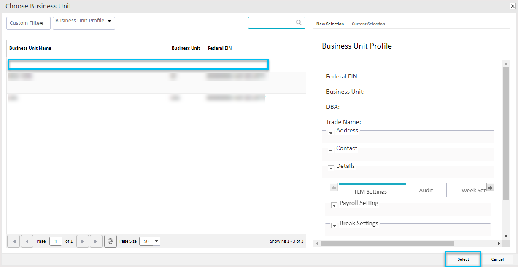Expand the Details section
Viewport: 518px width, 267px height.
(331, 169)
